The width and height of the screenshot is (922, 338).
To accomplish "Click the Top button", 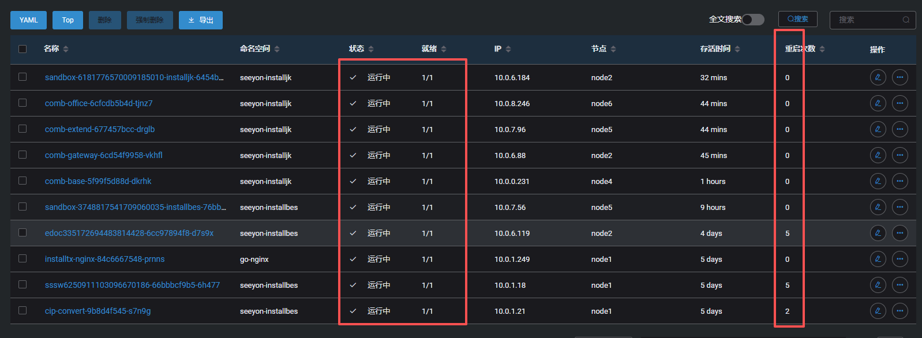I will (68, 20).
